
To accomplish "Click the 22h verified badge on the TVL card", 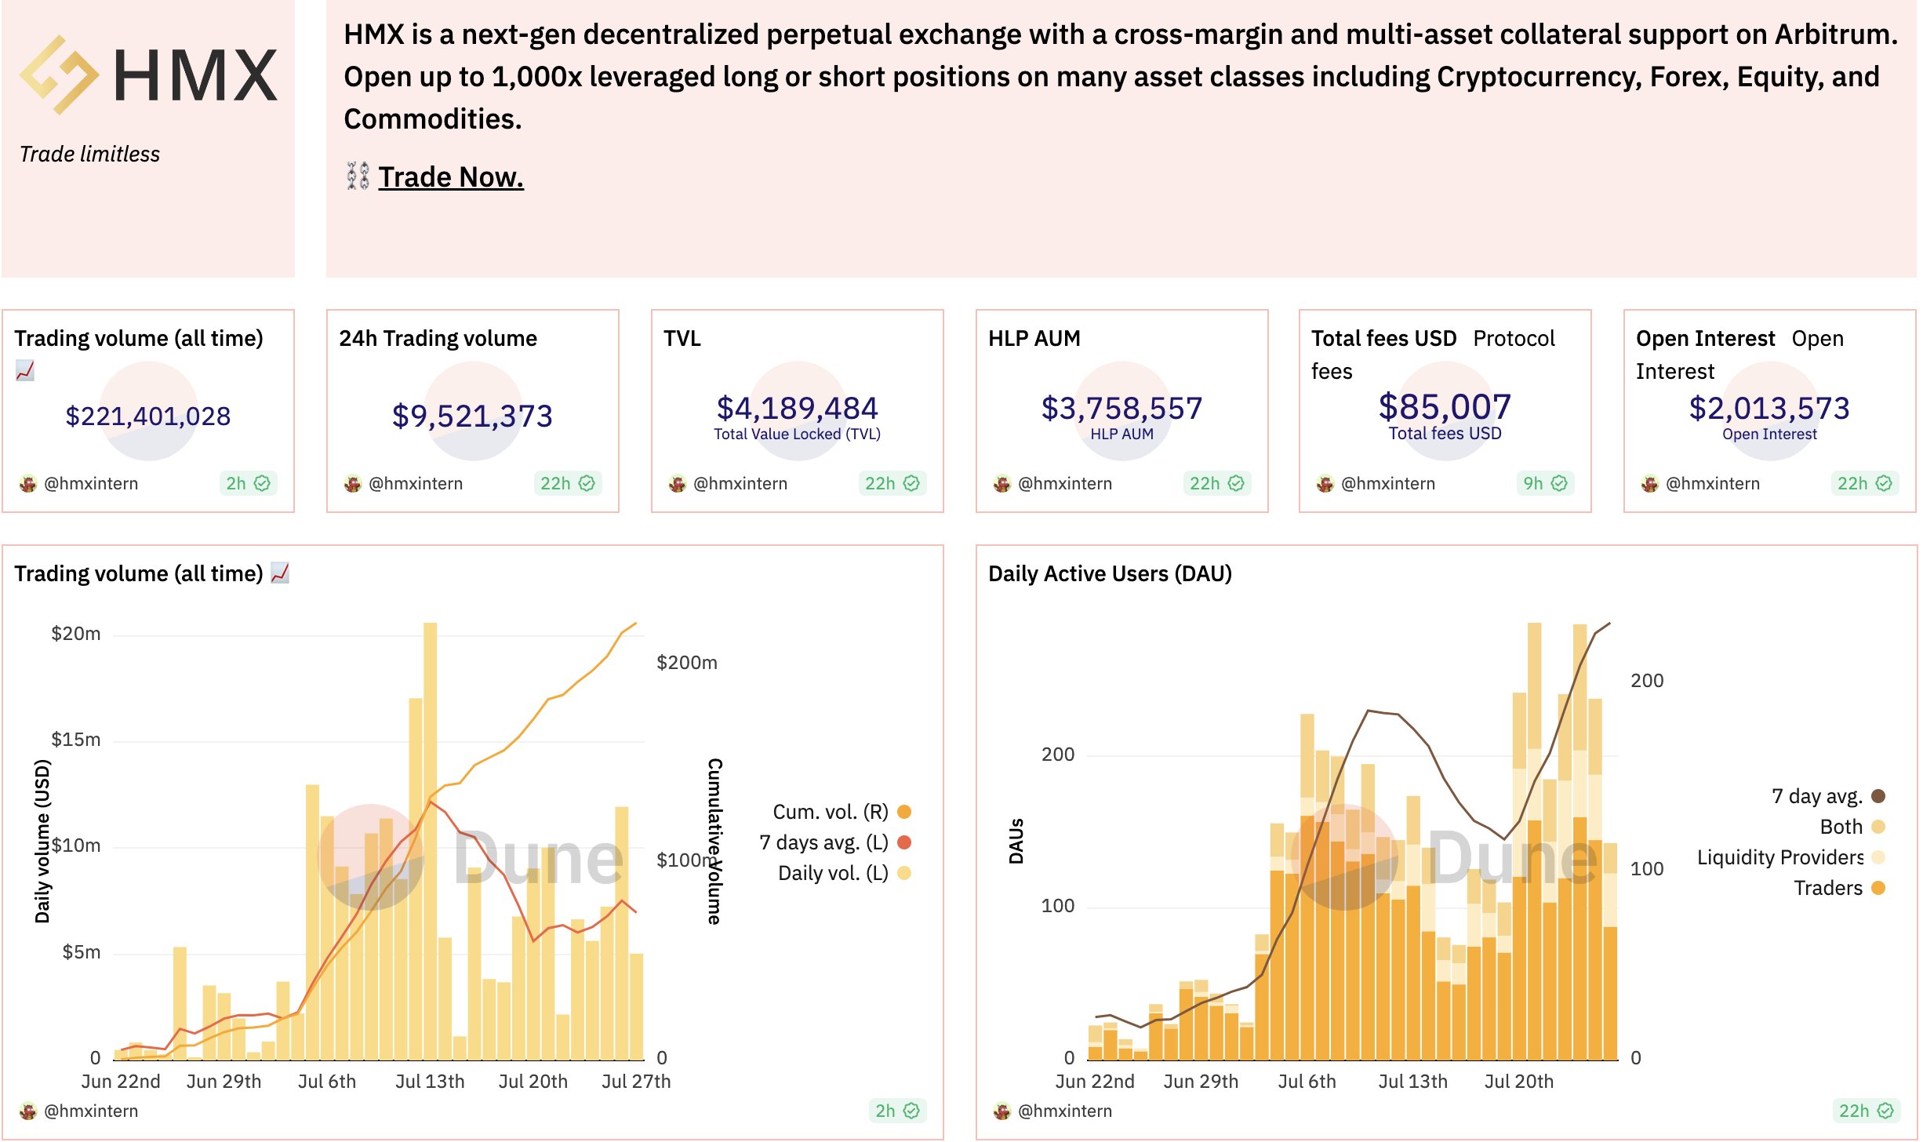I will (892, 483).
